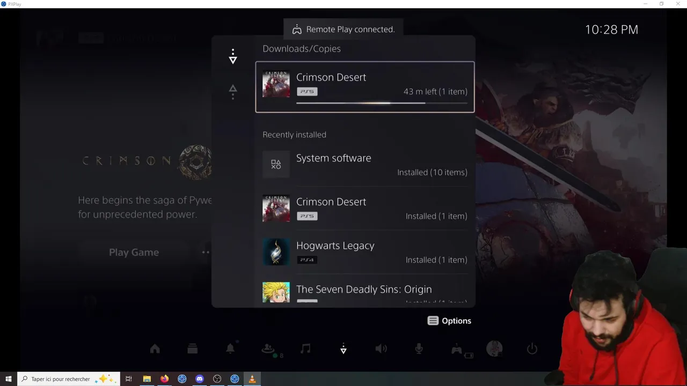Viewport: 687px width, 386px height.
Task: Select Downloads/Uploads icon in control center
Action: coord(343,349)
